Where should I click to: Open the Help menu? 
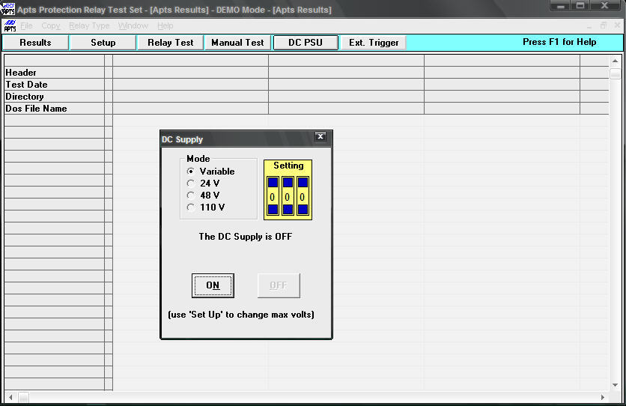point(165,25)
